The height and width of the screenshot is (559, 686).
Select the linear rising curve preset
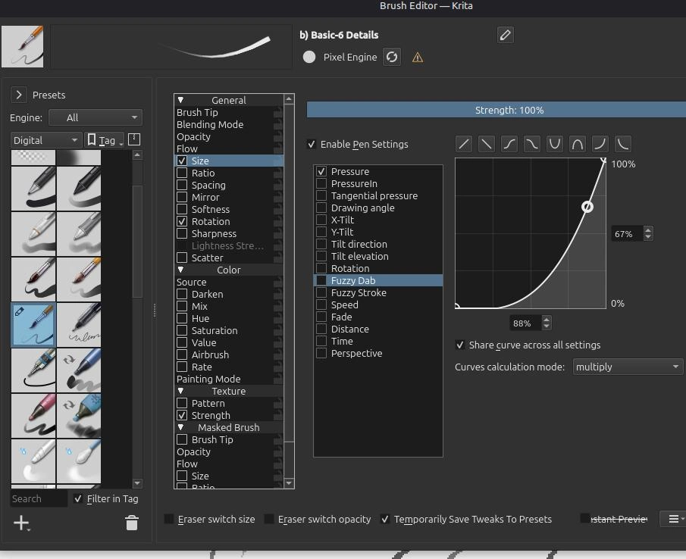[x=464, y=144]
